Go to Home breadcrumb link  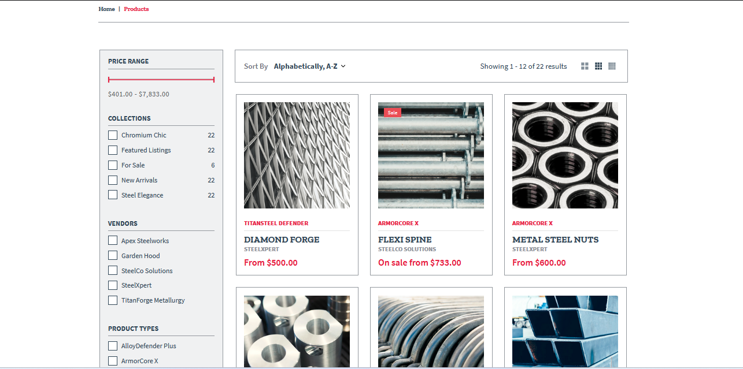pyautogui.click(x=106, y=9)
